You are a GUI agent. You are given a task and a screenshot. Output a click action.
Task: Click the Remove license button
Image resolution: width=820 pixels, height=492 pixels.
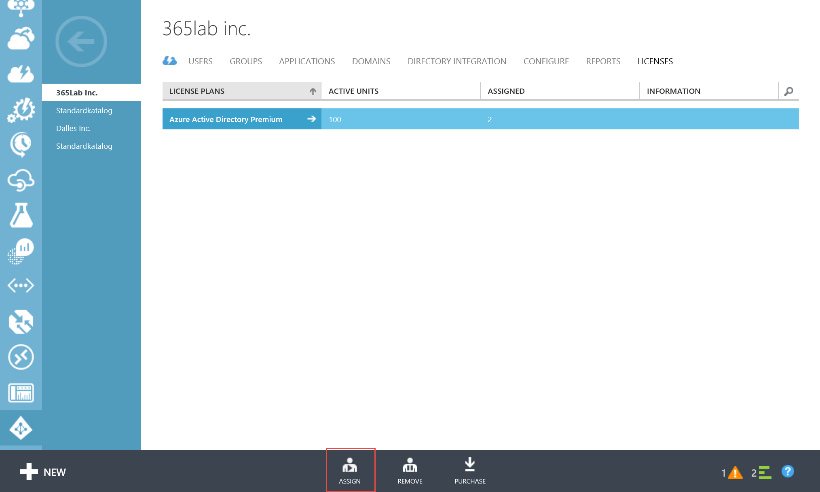(x=410, y=471)
